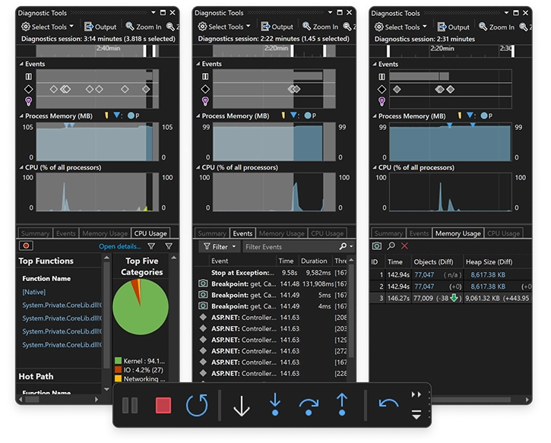Take a snapshot with the camera icon in Memory Usage
The height and width of the screenshot is (443, 551).
click(x=377, y=247)
